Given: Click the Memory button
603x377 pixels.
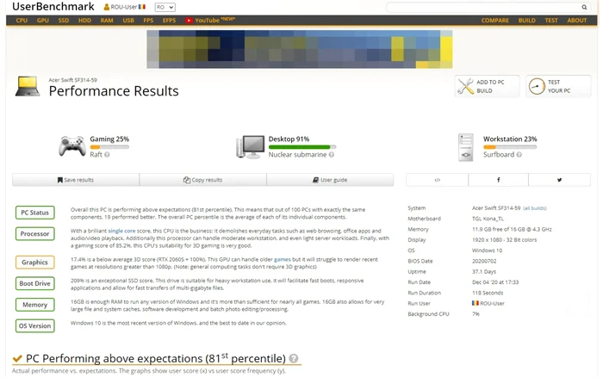Looking at the screenshot, I should tap(35, 305).
